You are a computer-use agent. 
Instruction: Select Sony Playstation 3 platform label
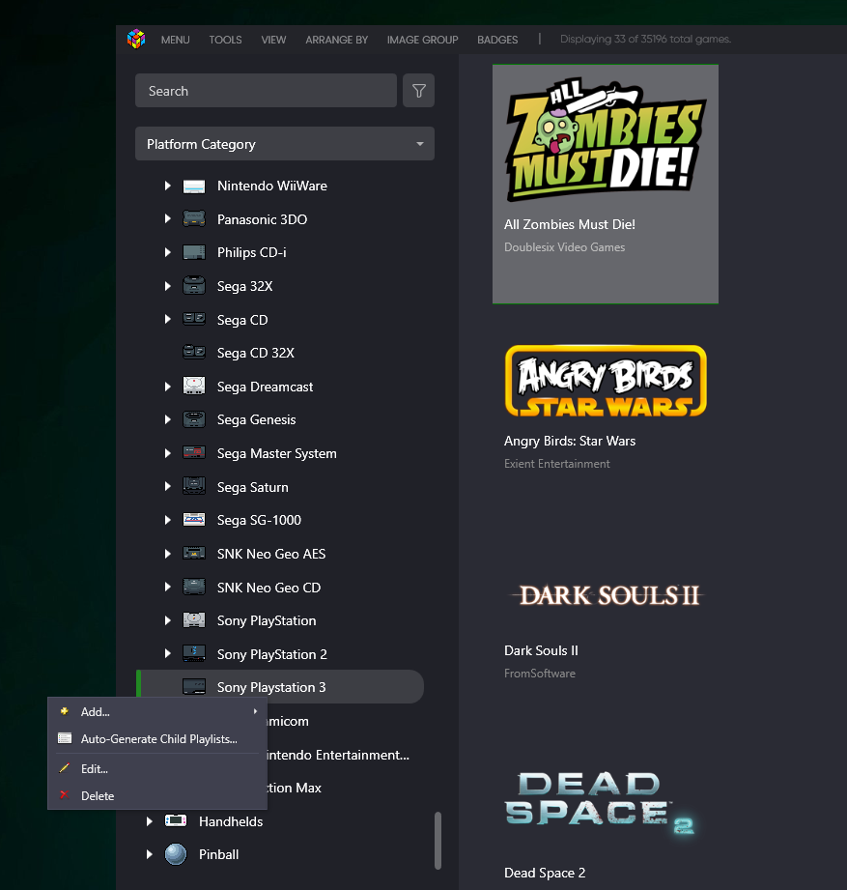(x=271, y=687)
